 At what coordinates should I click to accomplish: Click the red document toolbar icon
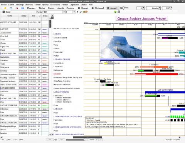click(x=17, y=8)
